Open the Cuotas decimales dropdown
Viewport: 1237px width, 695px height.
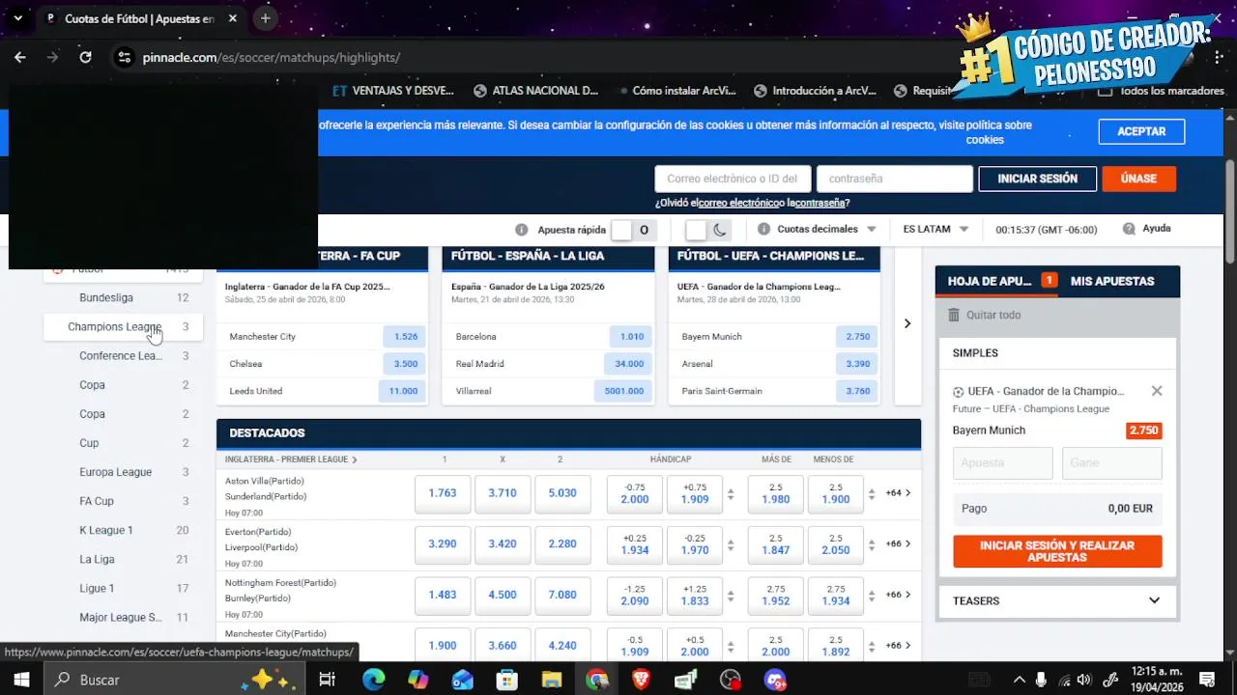[826, 230]
